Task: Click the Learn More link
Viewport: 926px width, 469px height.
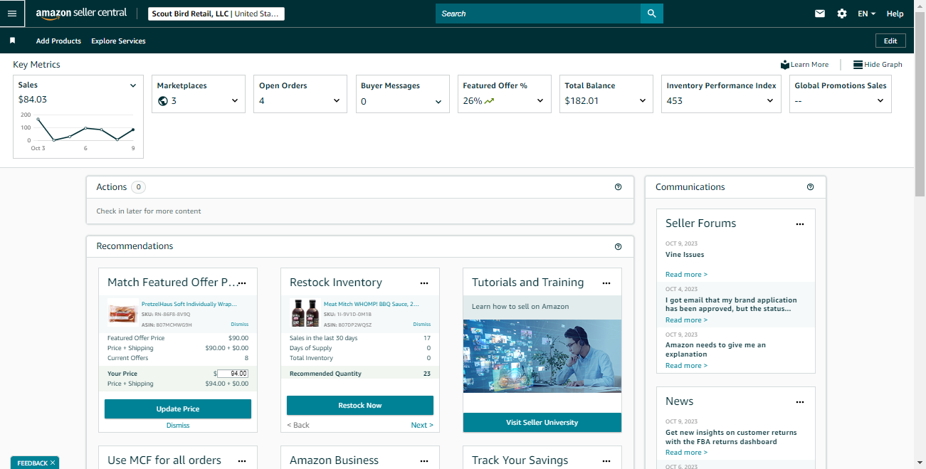Action: coord(809,65)
